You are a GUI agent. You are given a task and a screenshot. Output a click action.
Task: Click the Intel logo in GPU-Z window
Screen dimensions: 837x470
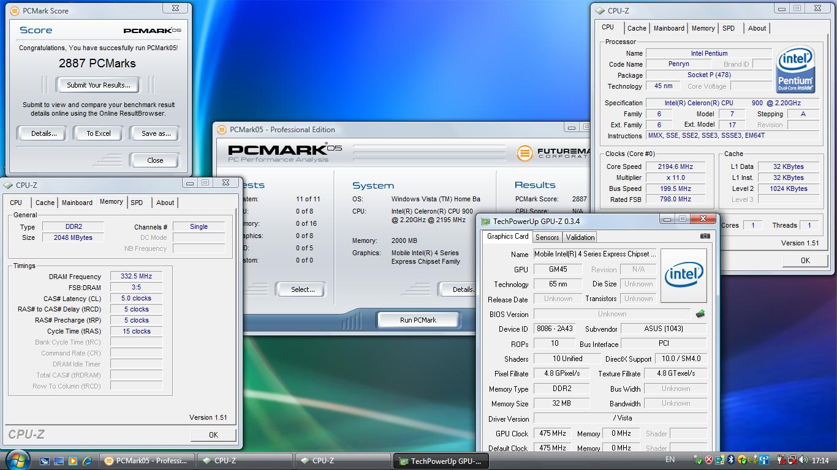683,275
